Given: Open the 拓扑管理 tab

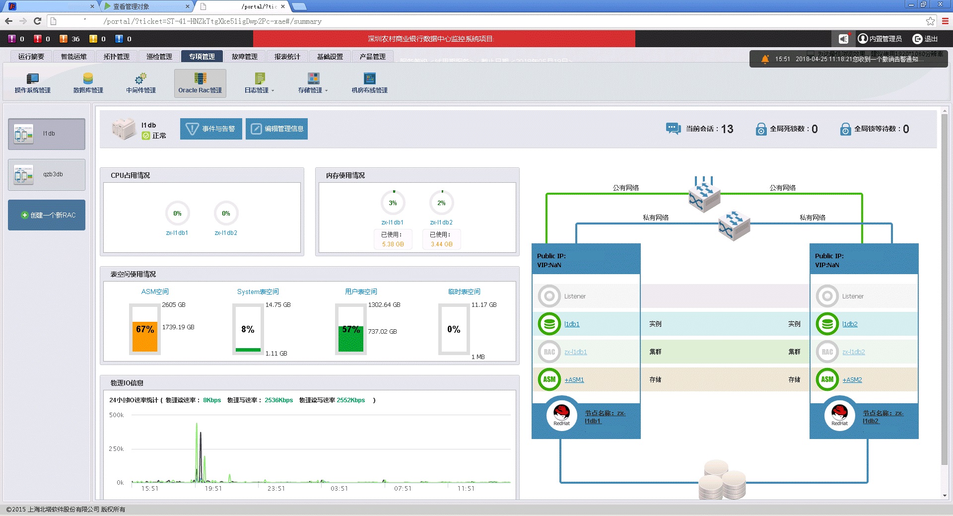Looking at the screenshot, I should 116,57.
